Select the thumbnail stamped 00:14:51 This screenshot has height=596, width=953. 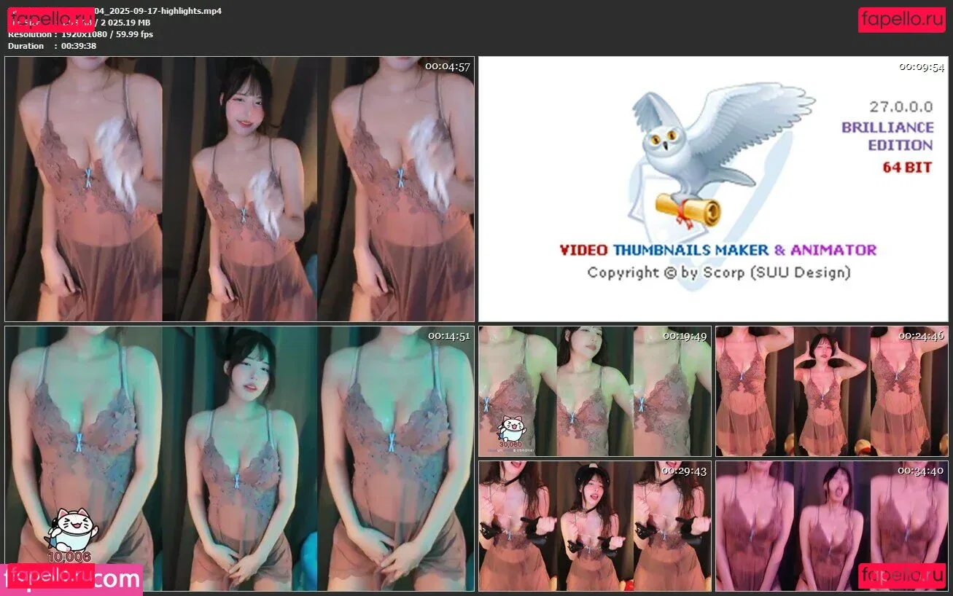pos(239,459)
